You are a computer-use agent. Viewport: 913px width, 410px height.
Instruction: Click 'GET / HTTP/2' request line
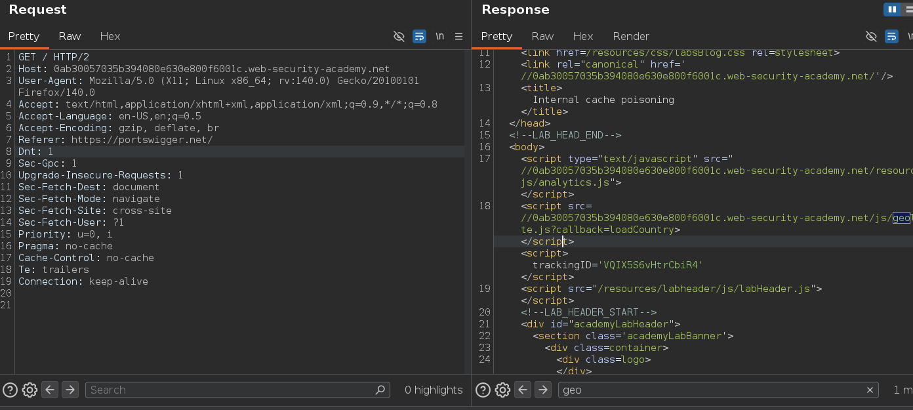[x=54, y=57]
